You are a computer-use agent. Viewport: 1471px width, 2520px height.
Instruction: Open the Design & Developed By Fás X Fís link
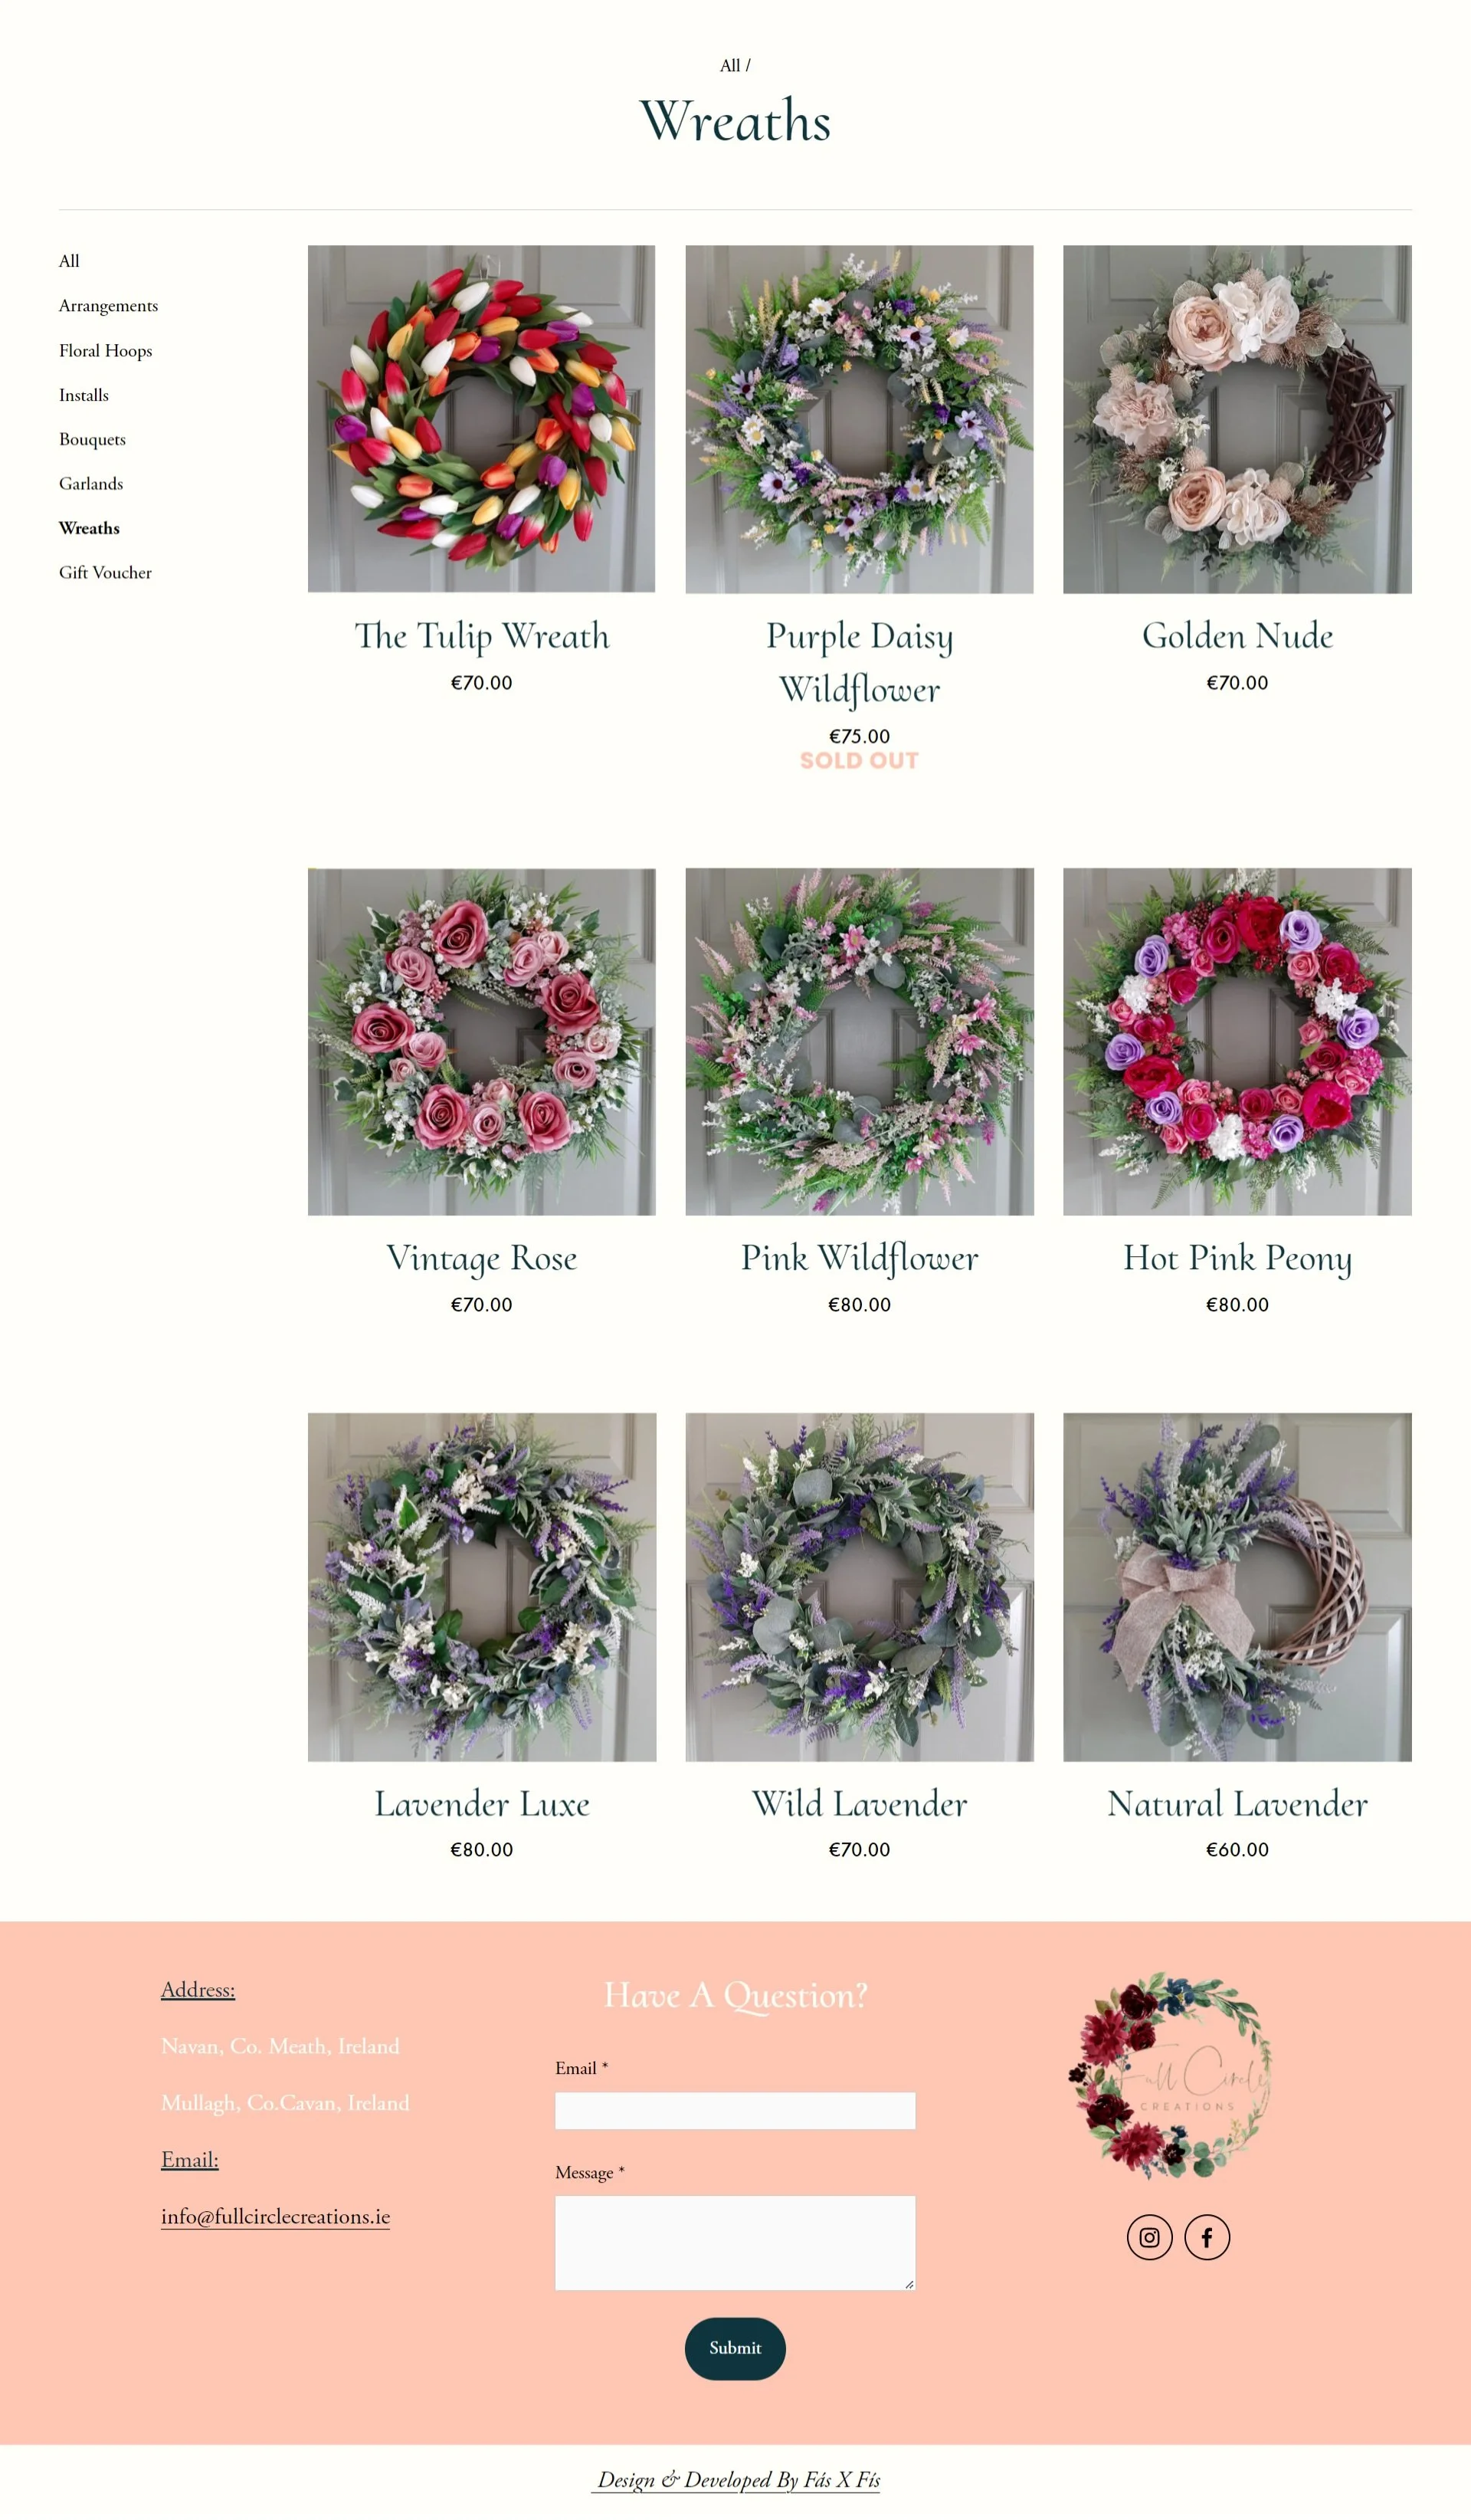[x=735, y=2480]
